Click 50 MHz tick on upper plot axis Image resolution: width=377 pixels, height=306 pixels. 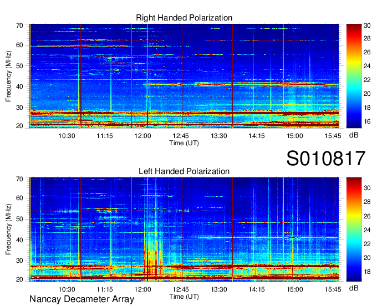point(19,66)
